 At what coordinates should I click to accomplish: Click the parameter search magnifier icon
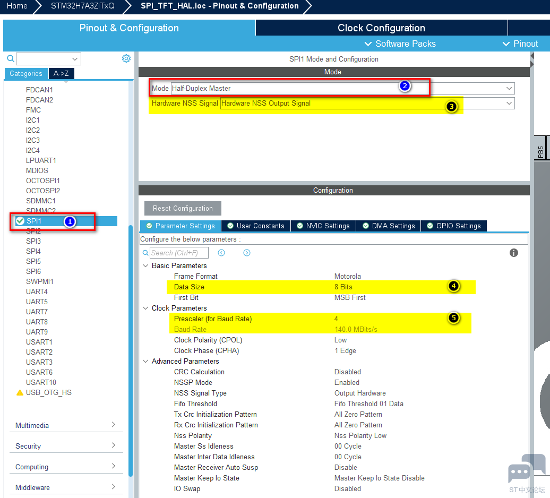tap(145, 253)
